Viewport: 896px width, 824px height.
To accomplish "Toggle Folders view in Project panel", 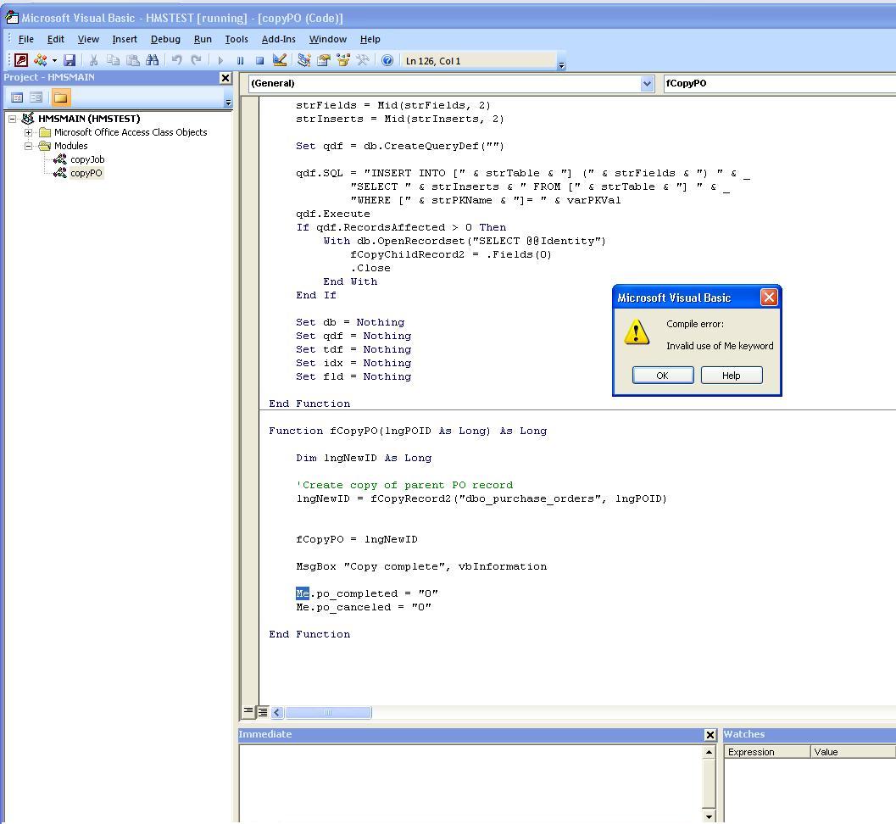I will pyautogui.click(x=60, y=97).
